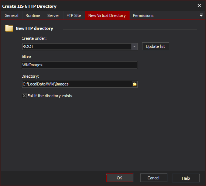Select the New Virtual Directory tab
Viewport: 206px width, 186px height.
pos(107,15)
